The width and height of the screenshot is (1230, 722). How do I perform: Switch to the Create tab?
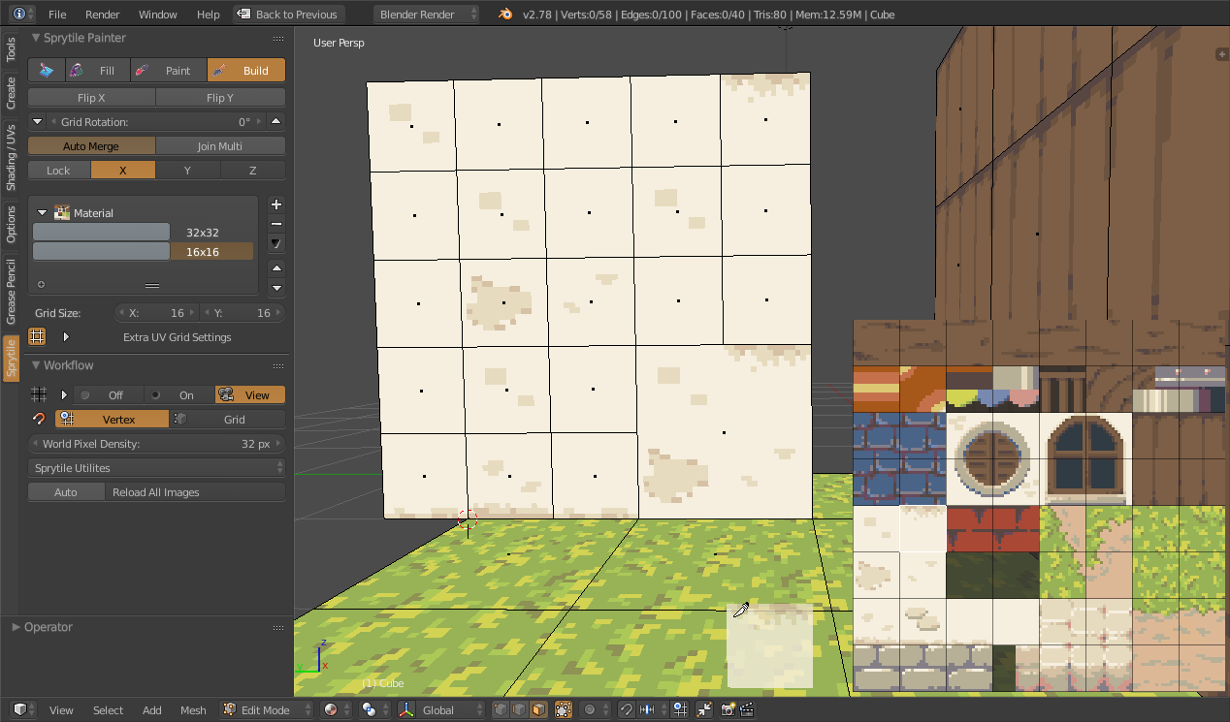tap(11, 93)
